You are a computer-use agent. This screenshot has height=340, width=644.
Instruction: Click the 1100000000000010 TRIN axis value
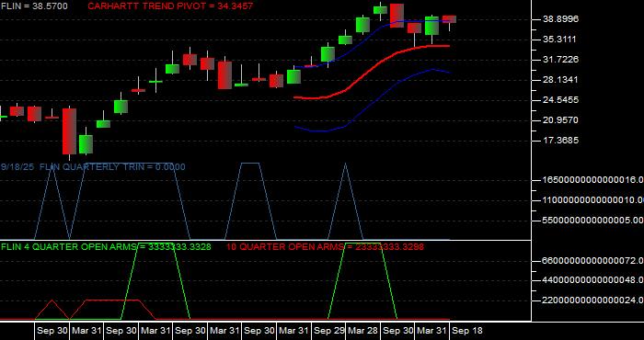pos(593,200)
